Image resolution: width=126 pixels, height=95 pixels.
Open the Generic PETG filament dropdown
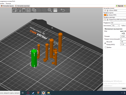point(115,15)
